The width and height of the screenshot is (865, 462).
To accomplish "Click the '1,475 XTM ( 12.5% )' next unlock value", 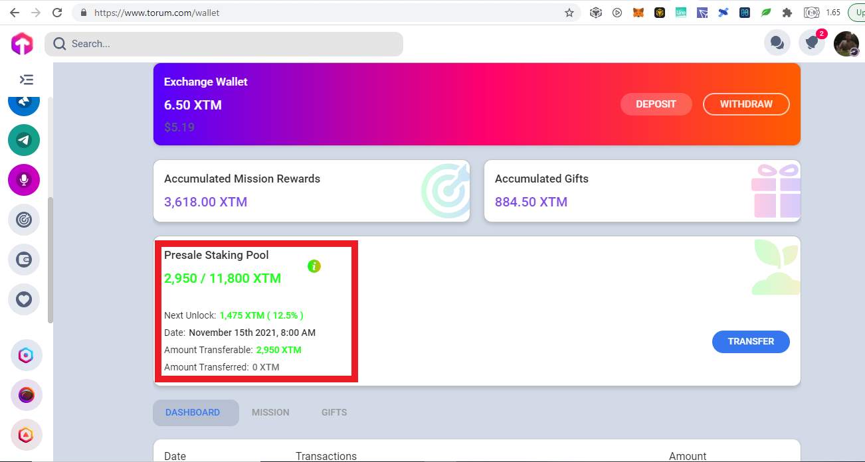I will (x=262, y=315).
